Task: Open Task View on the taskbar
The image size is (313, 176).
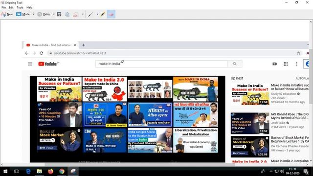Action: tap(17, 171)
